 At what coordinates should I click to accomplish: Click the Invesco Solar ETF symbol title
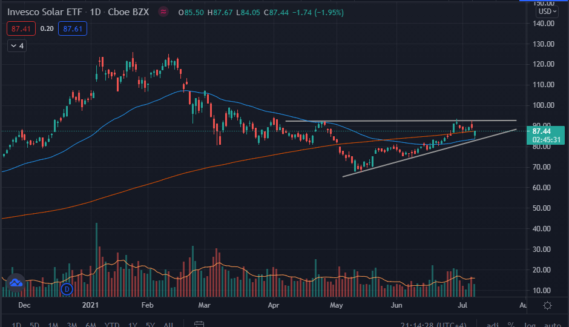coord(45,12)
